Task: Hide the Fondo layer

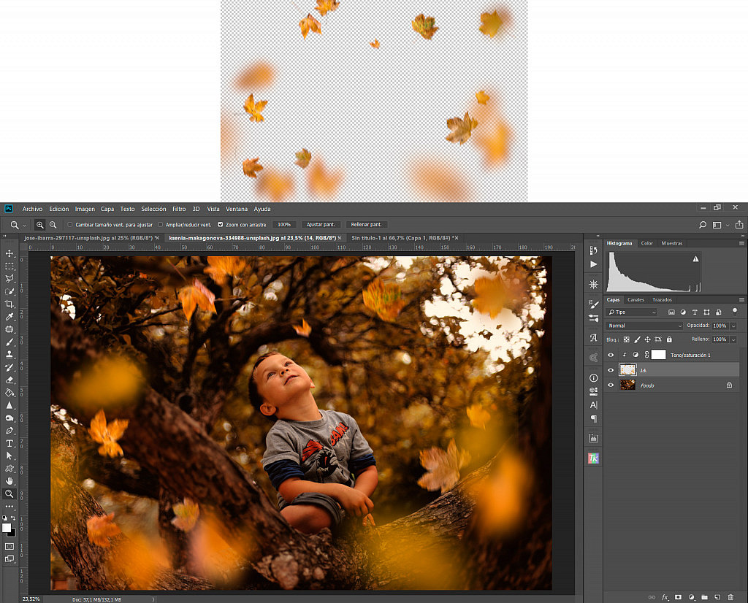Action: pyautogui.click(x=611, y=385)
